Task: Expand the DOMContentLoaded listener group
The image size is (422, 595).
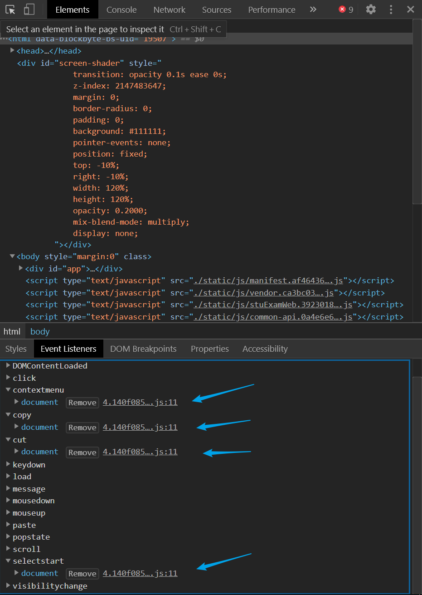Action: pyautogui.click(x=8, y=365)
